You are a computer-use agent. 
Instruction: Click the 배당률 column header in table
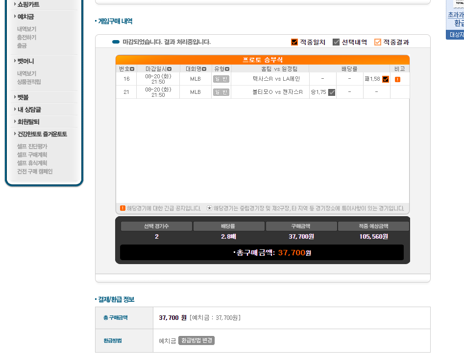pos(349,69)
